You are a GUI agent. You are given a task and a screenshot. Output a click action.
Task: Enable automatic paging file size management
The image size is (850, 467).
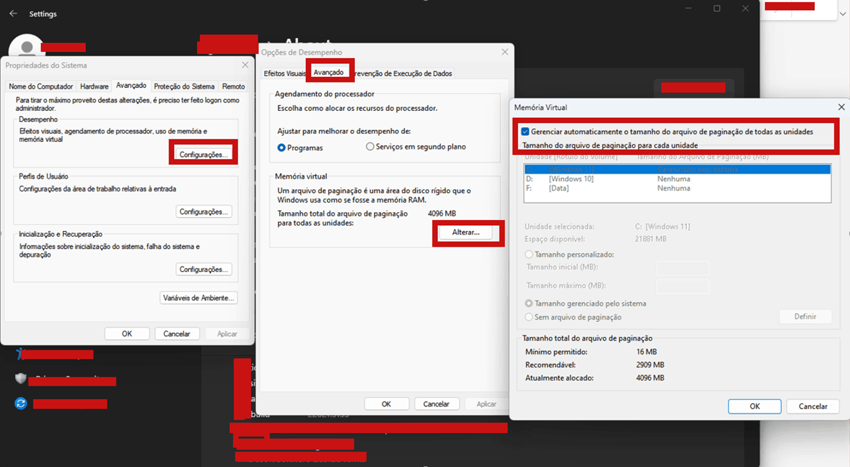525,131
